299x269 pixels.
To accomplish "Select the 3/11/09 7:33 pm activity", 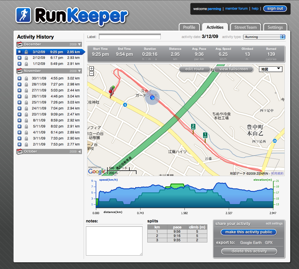I will click(x=49, y=138).
